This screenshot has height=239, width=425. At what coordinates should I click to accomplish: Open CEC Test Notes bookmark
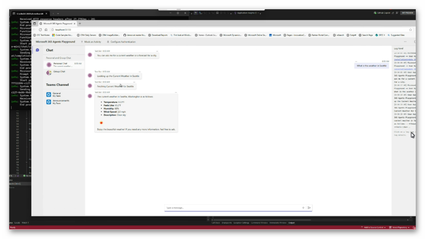(42, 35)
